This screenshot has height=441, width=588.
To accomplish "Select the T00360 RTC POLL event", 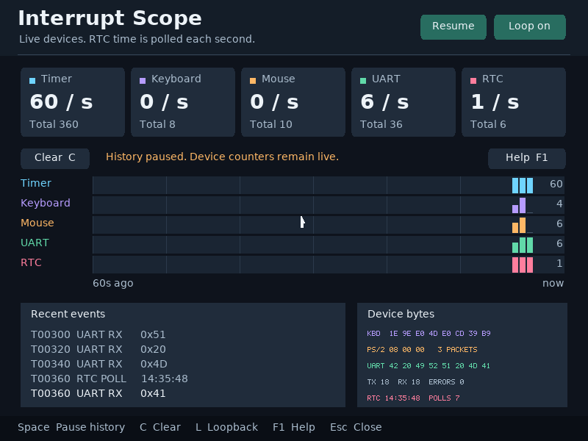I will click(x=109, y=379).
